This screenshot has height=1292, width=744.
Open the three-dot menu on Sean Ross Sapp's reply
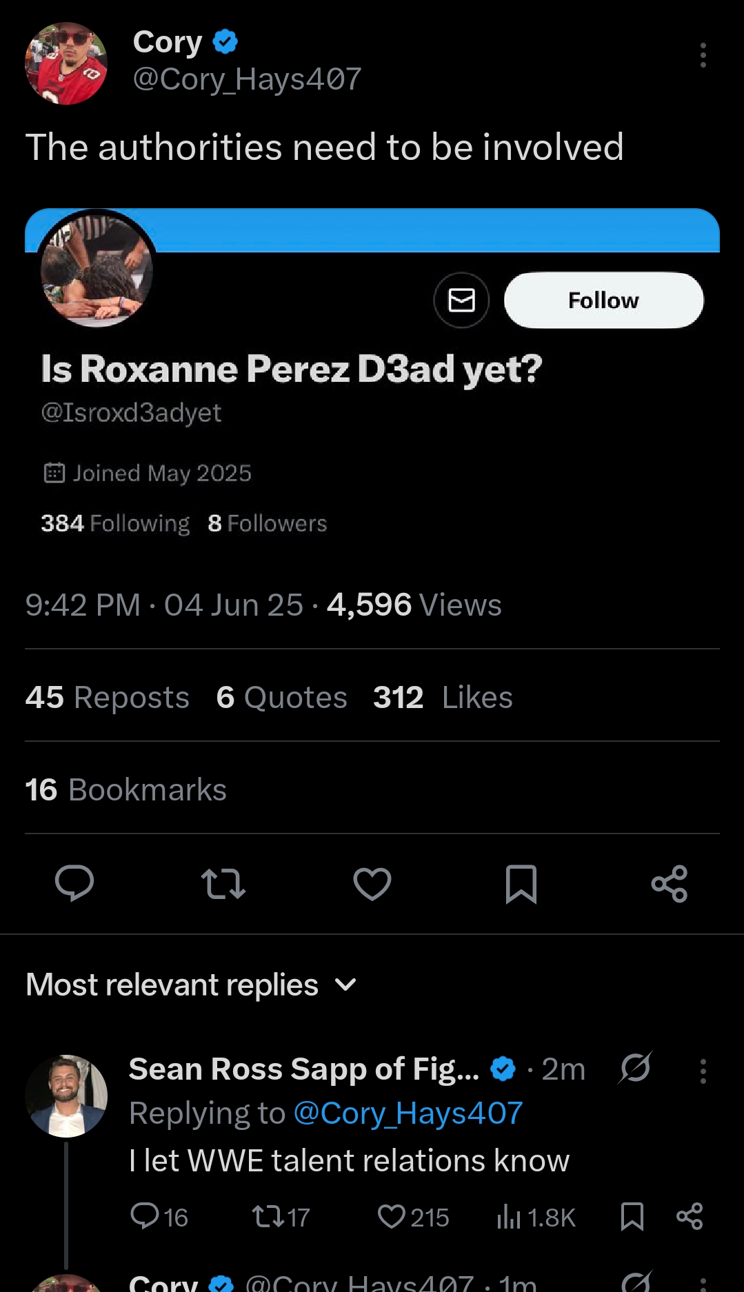[x=703, y=1071]
